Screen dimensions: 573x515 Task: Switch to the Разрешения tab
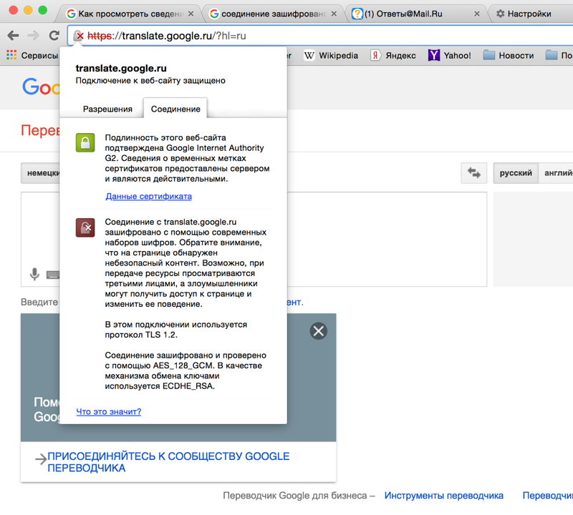[107, 109]
